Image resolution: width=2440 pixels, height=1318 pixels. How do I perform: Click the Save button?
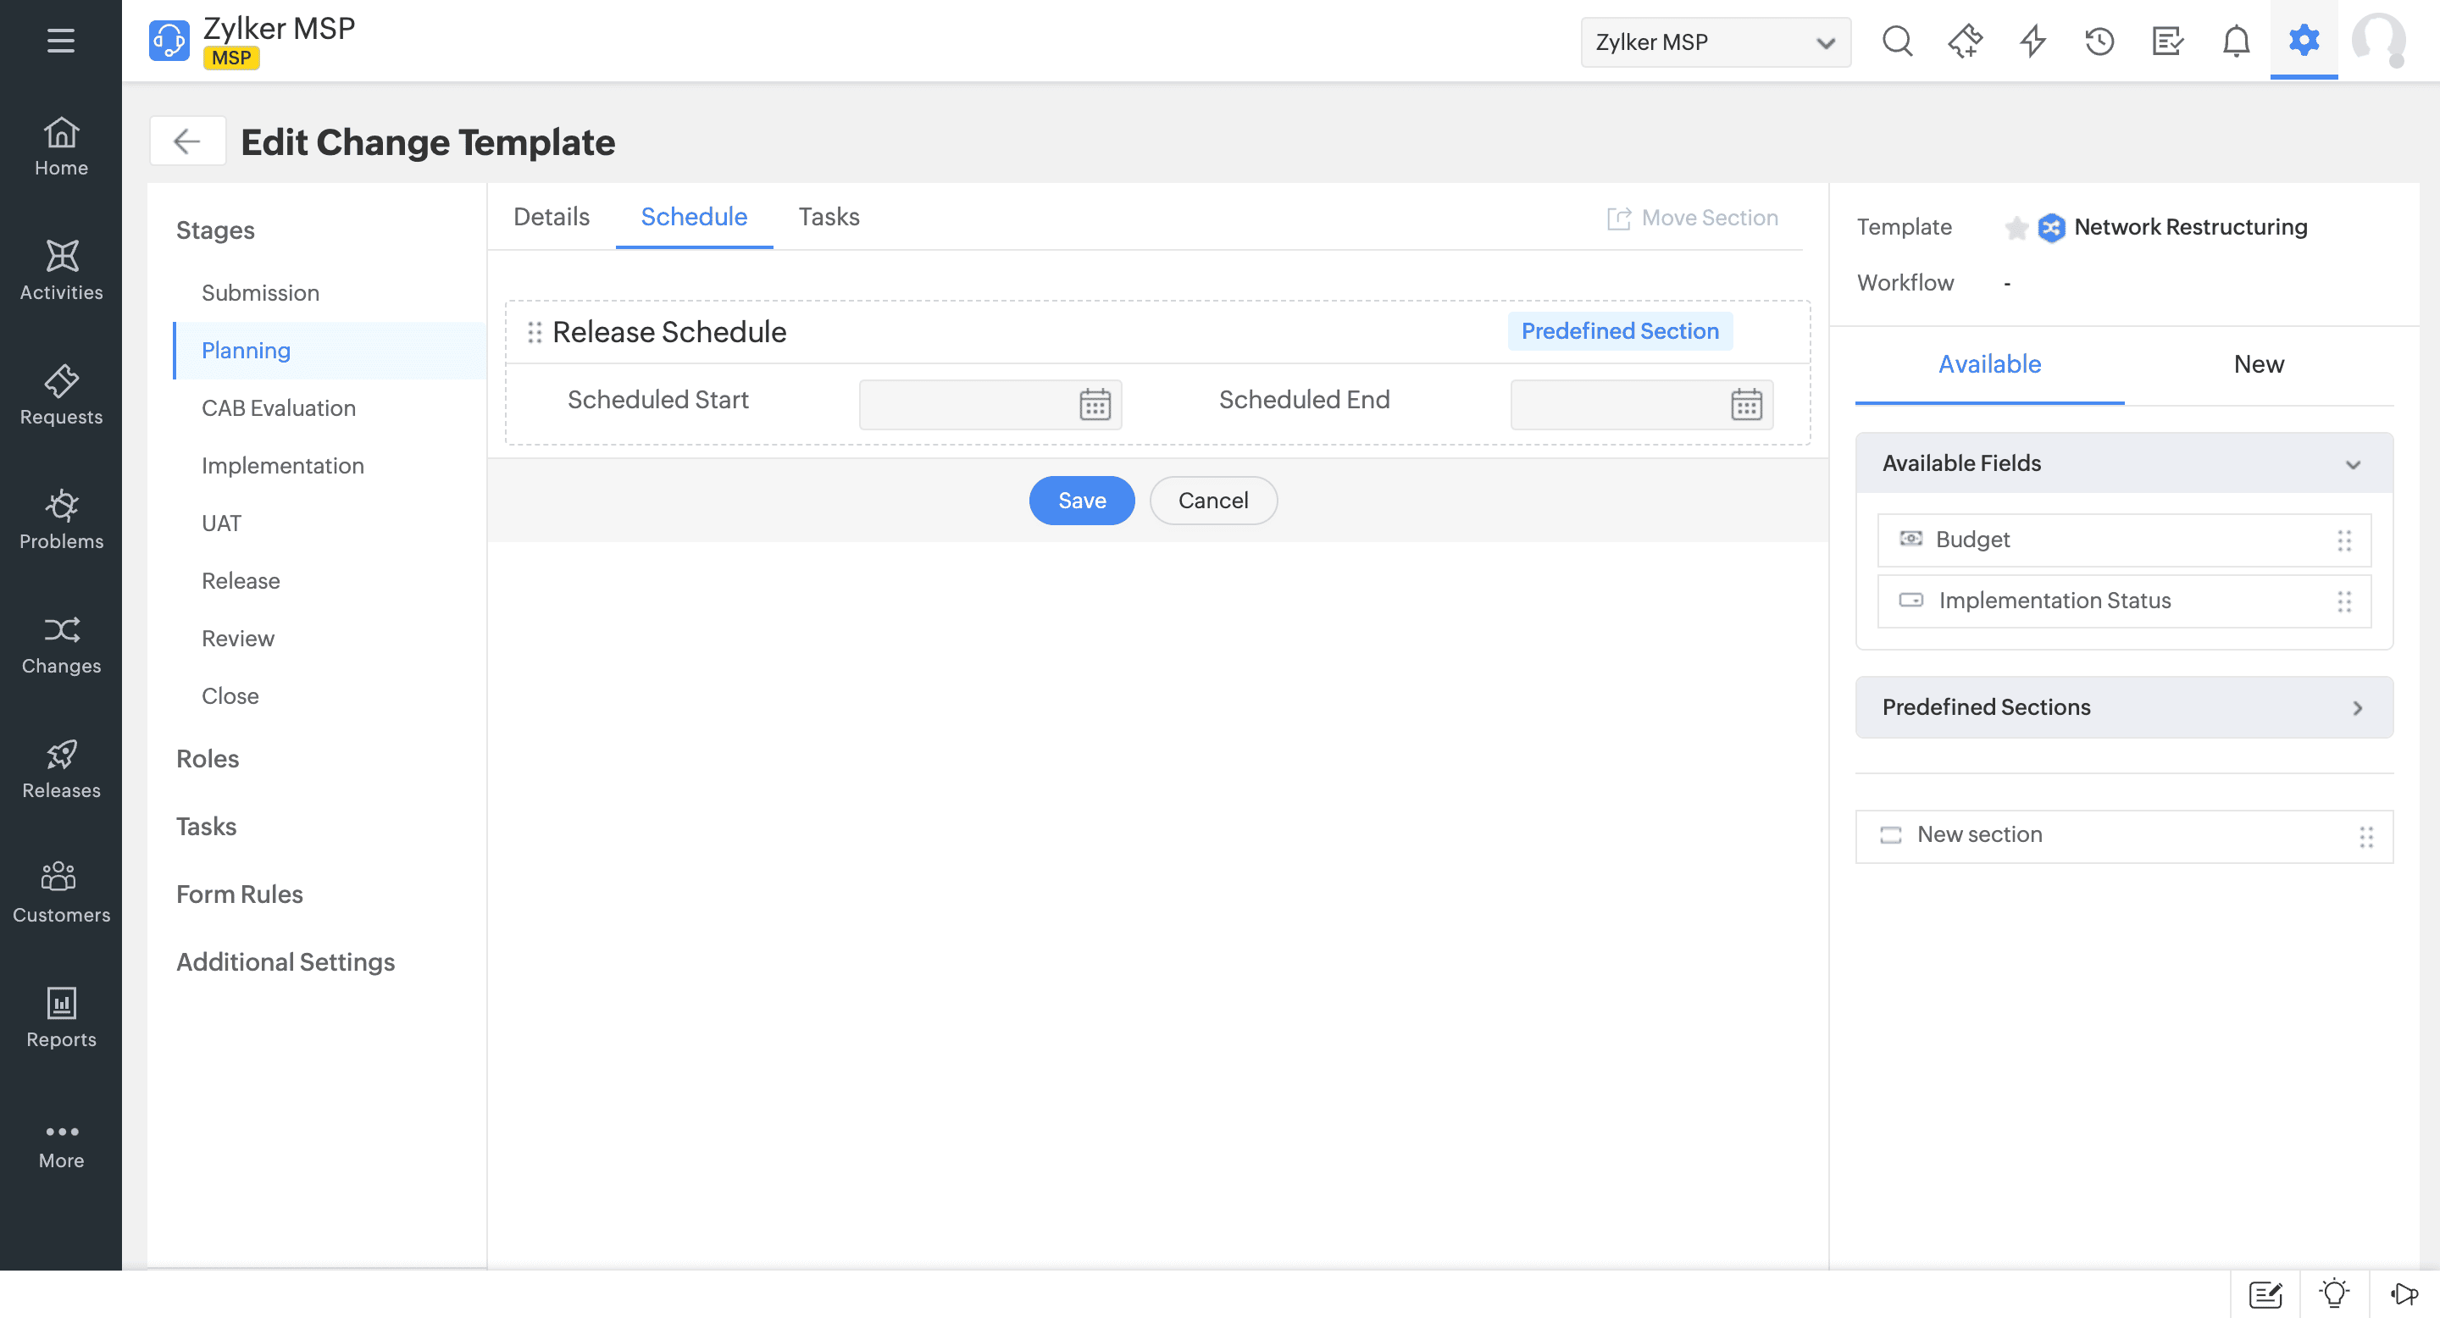pyautogui.click(x=1081, y=500)
